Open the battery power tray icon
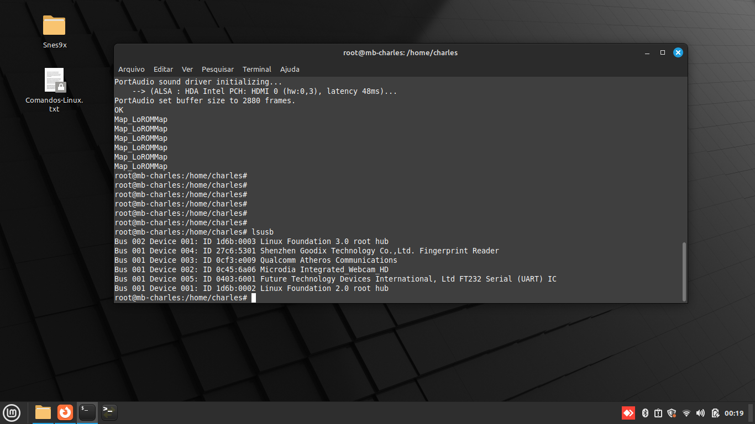The image size is (755, 424). (x=715, y=413)
